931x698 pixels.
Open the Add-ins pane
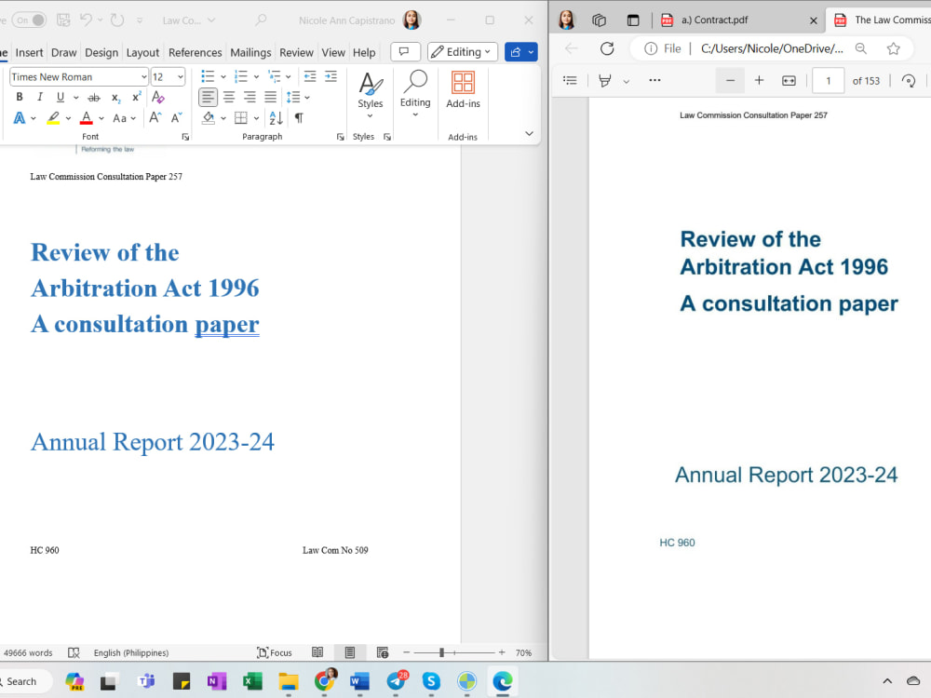click(x=463, y=90)
